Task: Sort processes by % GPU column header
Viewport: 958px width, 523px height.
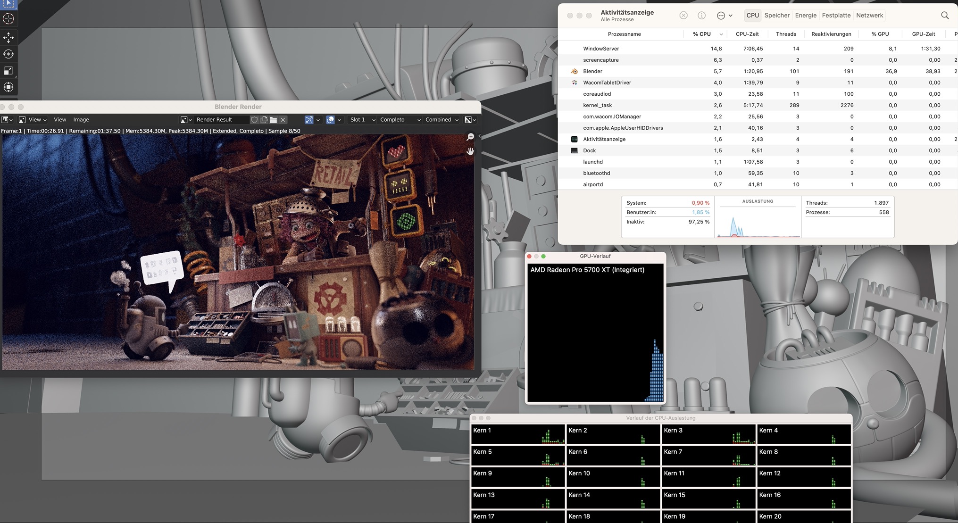Action: pyautogui.click(x=880, y=34)
